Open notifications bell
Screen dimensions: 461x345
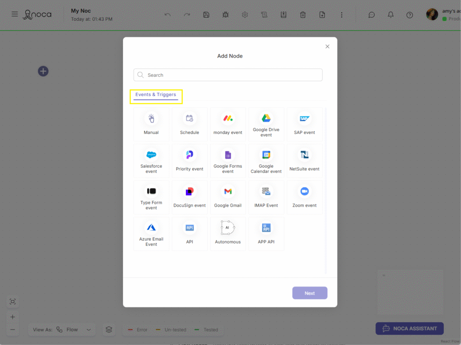(391, 15)
